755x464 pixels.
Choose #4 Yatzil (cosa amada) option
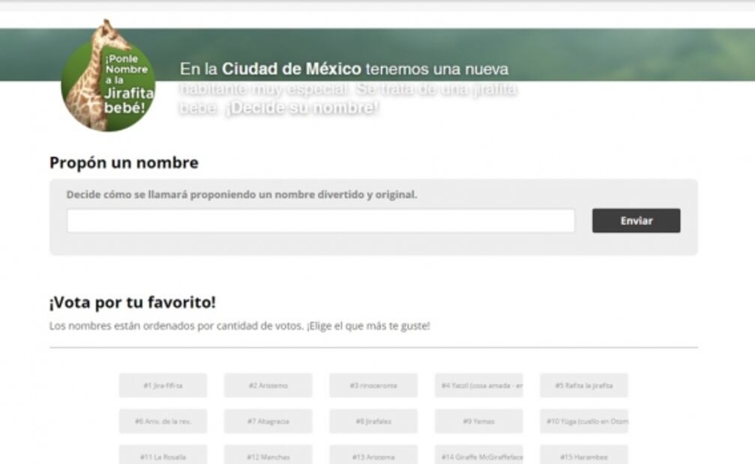click(x=478, y=385)
